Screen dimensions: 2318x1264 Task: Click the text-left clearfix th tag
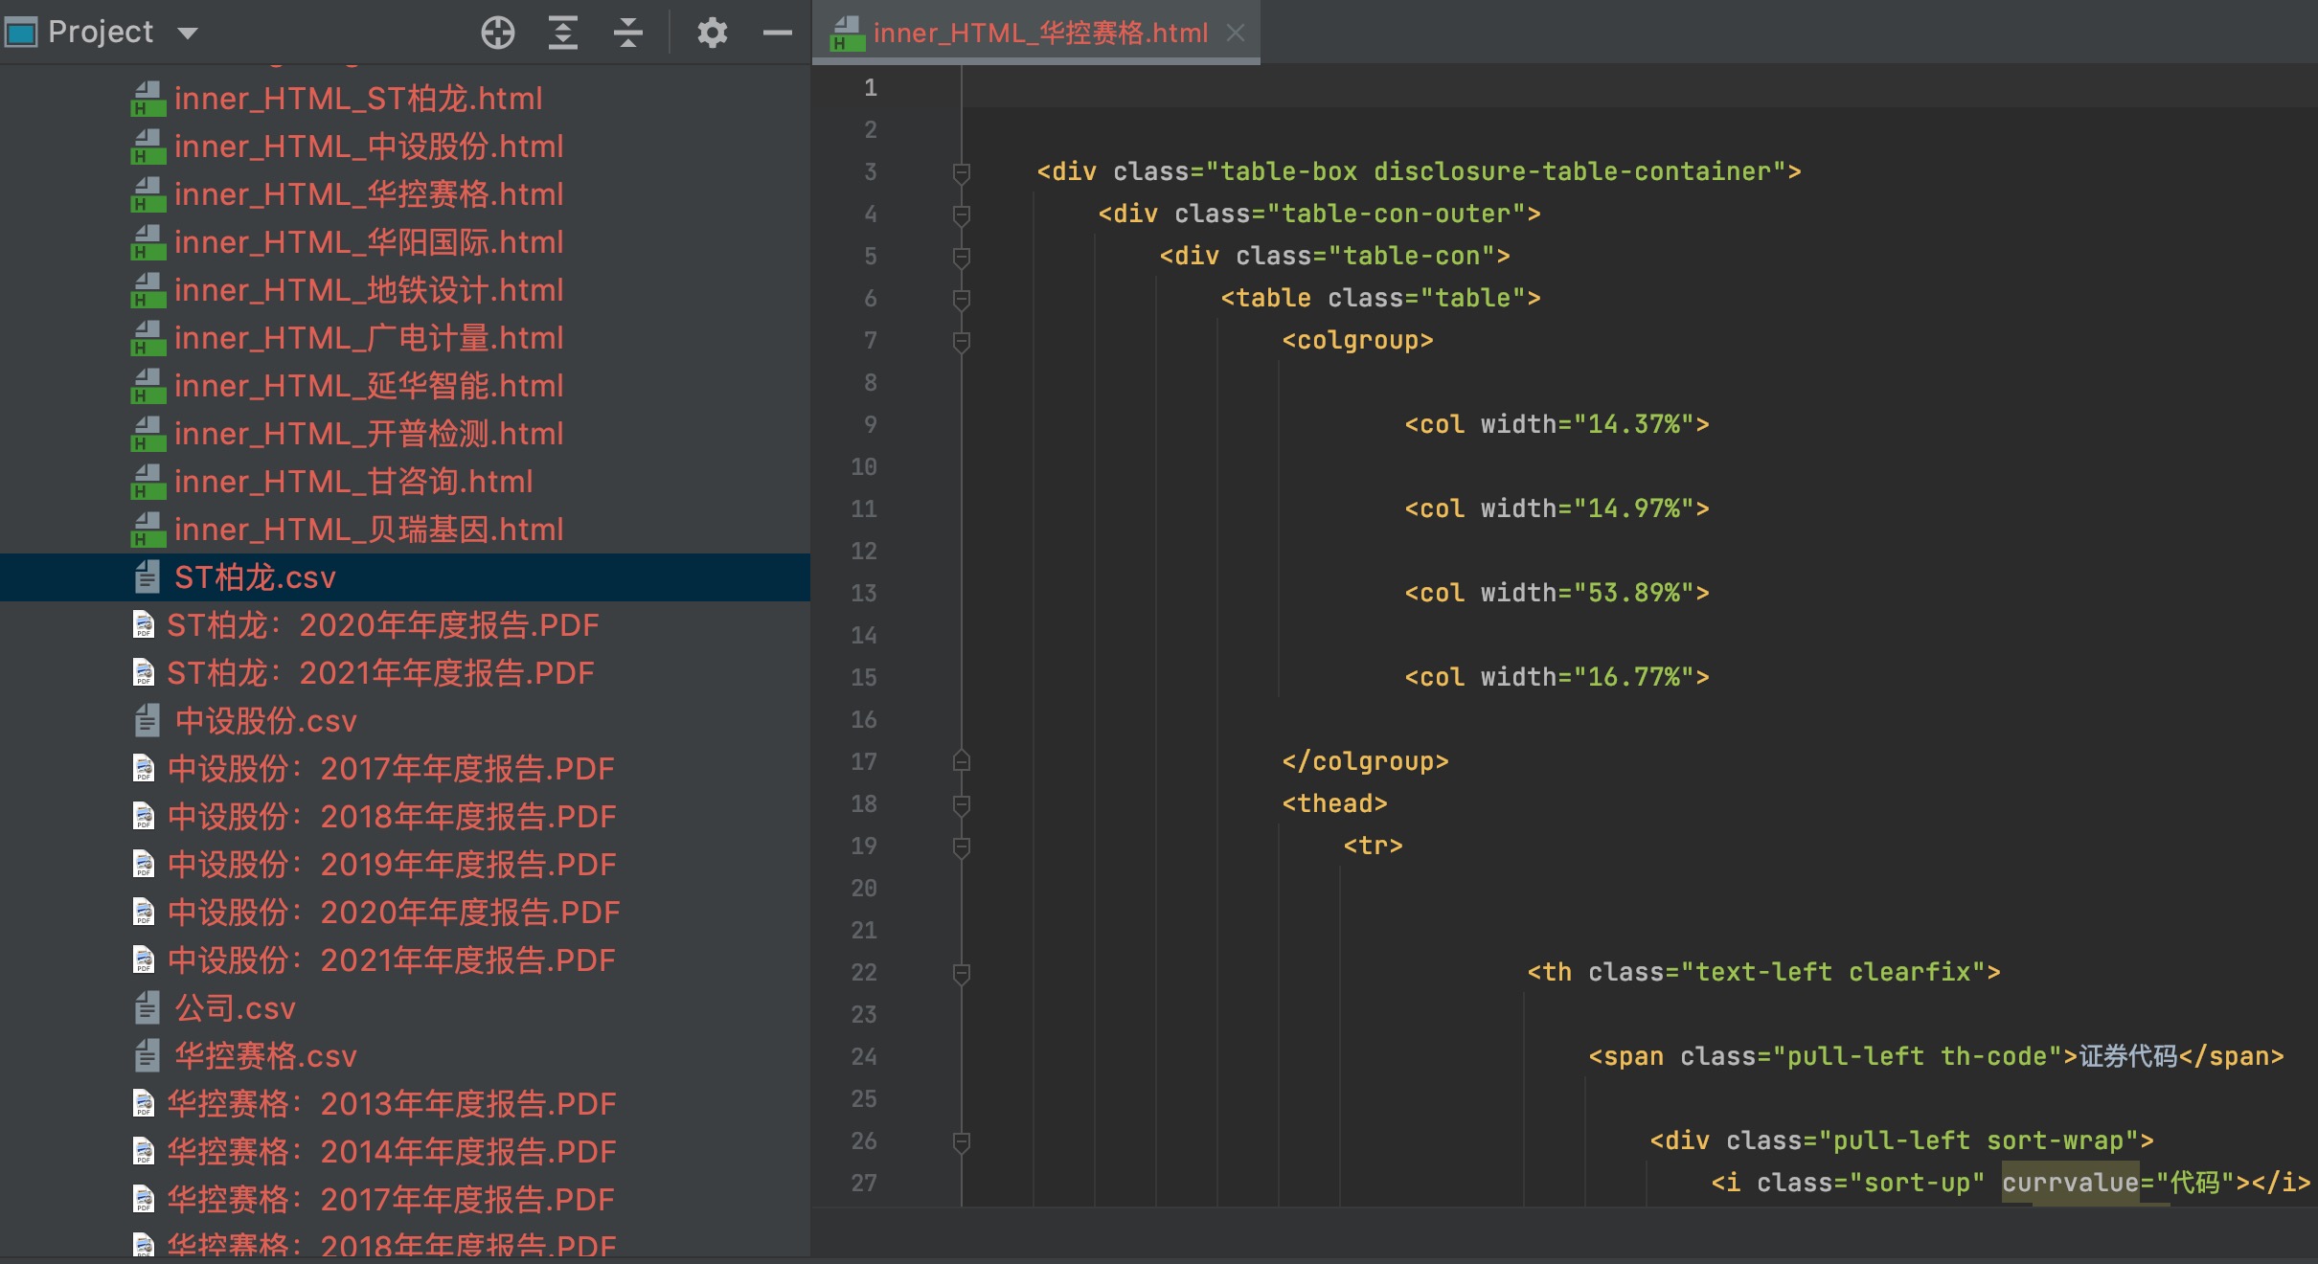1763,972
